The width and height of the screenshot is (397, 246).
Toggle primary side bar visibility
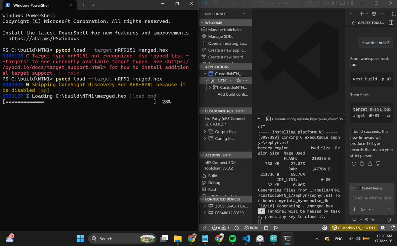(335, 3)
